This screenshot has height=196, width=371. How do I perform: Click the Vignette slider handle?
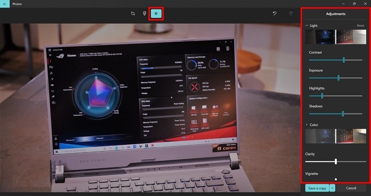336,179
